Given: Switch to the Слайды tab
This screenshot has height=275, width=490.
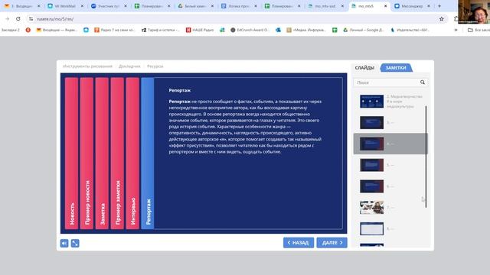Looking at the screenshot, I should (364, 68).
